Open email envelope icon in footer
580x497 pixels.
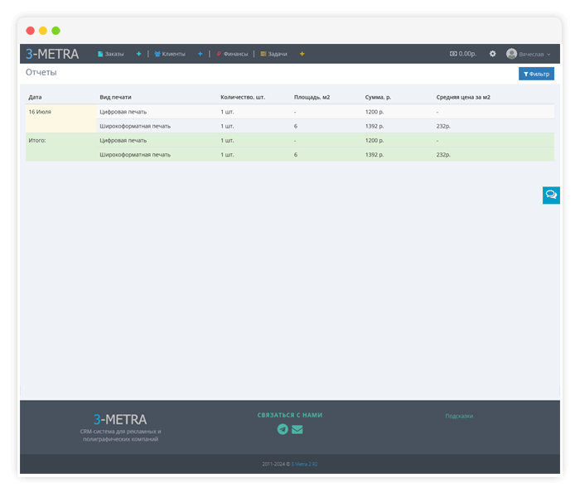tap(297, 429)
